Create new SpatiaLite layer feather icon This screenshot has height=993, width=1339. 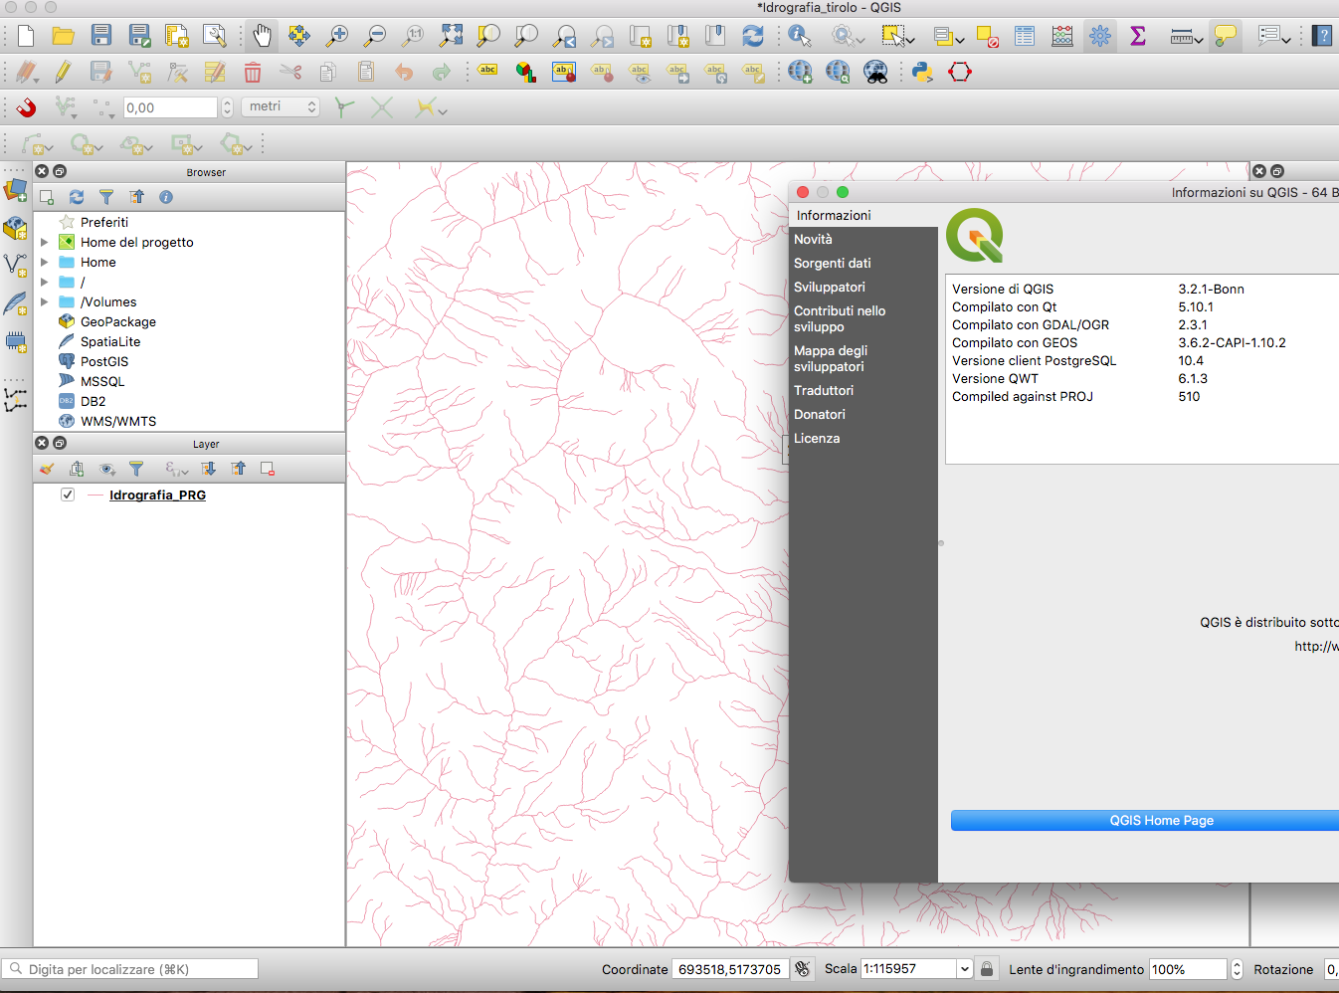coord(15,303)
